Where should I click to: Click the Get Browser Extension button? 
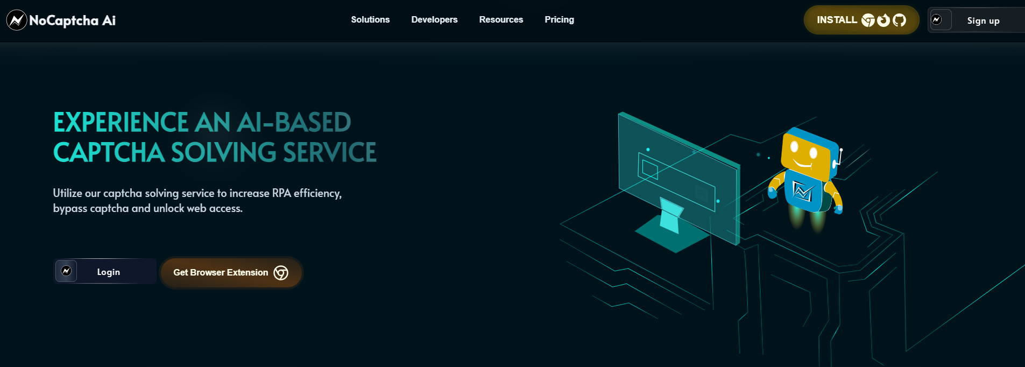[x=231, y=273]
